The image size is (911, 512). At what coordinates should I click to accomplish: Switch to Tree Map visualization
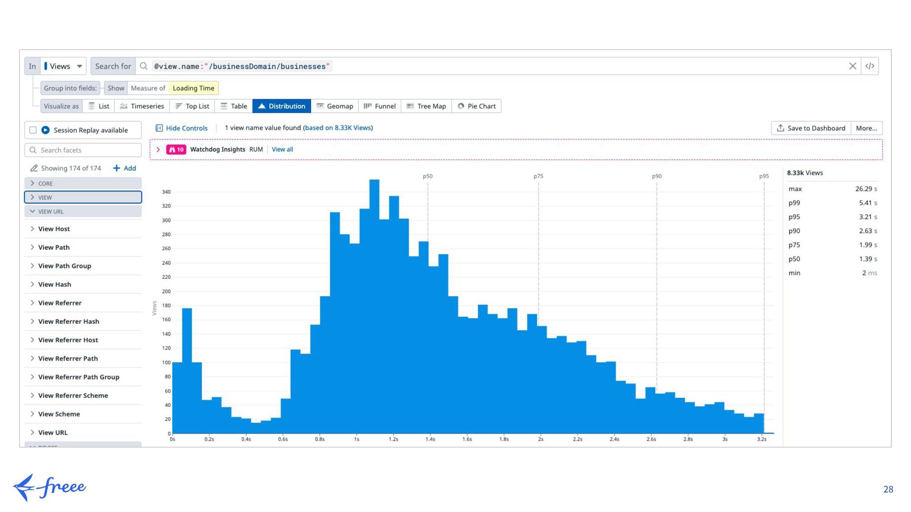click(x=426, y=106)
